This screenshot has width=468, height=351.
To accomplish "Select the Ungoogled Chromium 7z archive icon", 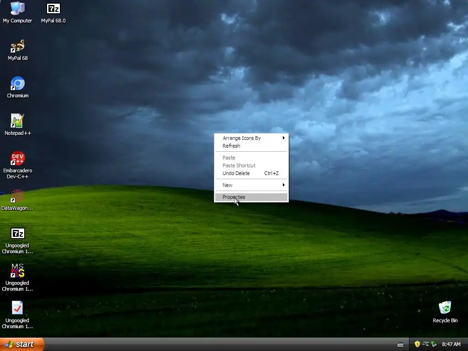I will (x=17, y=241).
